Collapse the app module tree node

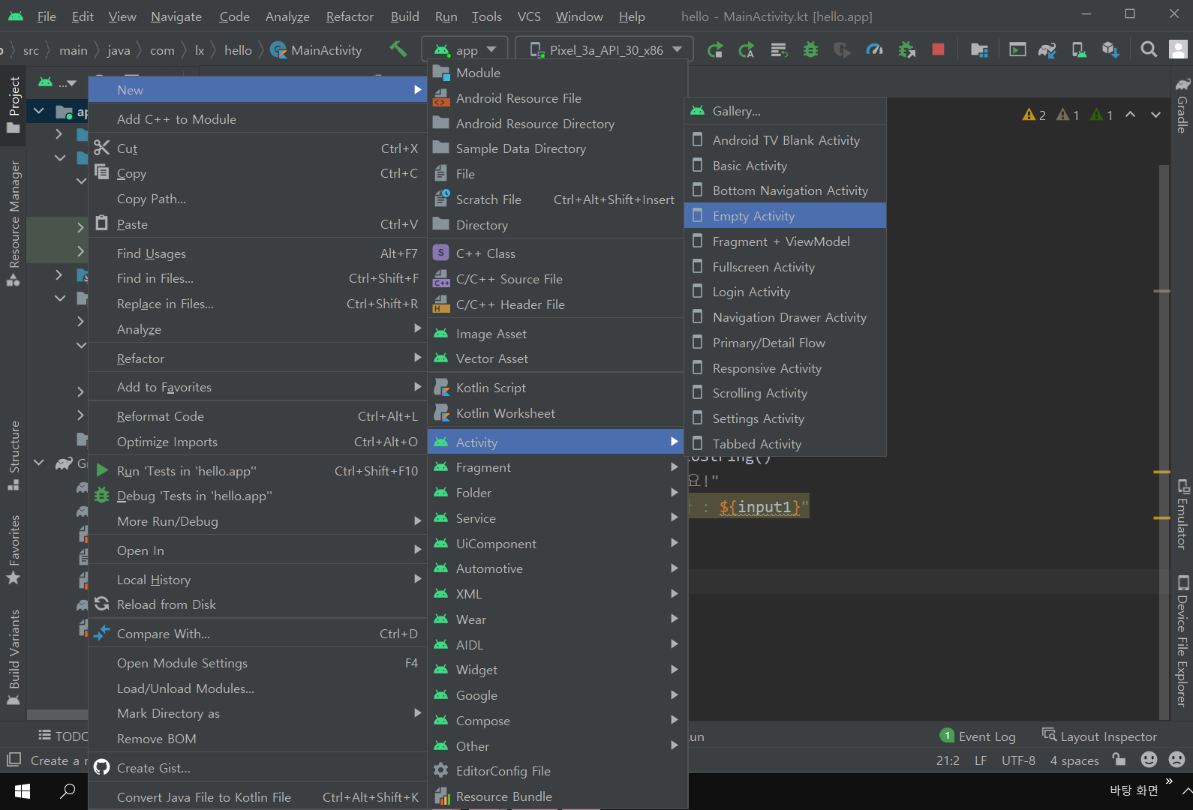click(39, 112)
